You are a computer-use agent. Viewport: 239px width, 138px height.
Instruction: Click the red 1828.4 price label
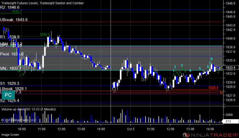[x=213, y=87]
